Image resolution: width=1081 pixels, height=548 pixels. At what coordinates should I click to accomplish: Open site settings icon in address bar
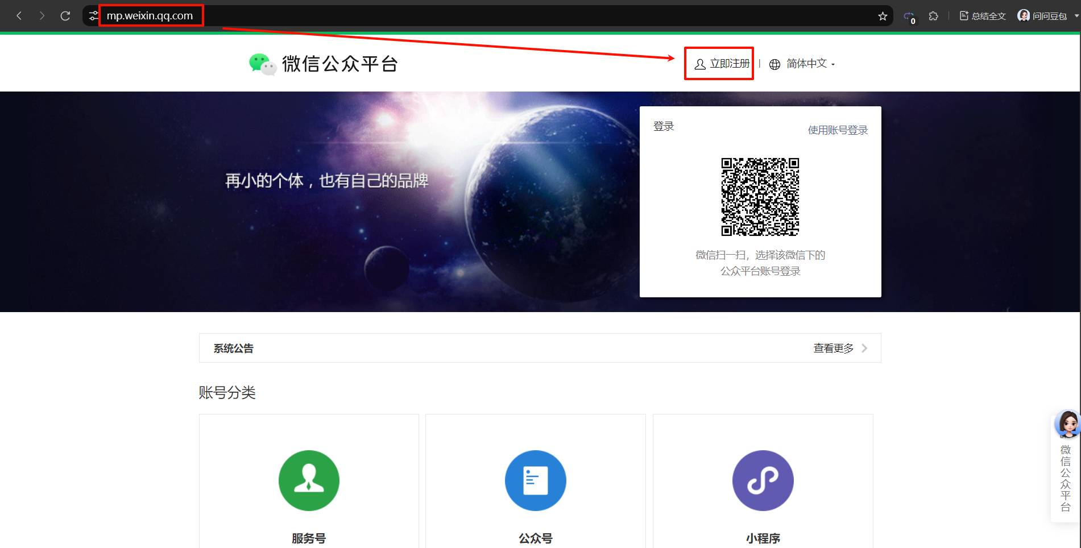(x=93, y=16)
